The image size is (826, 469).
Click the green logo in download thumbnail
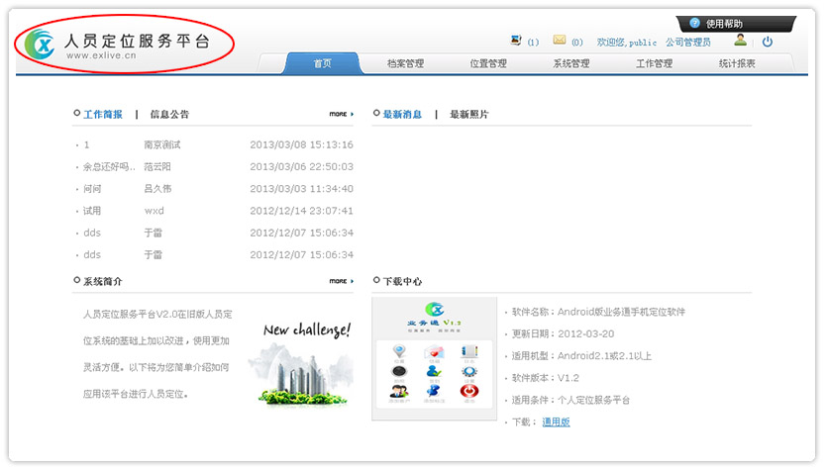(434, 310)
